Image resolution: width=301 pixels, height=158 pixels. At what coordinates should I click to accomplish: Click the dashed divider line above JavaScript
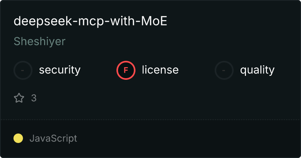(150, 120)
